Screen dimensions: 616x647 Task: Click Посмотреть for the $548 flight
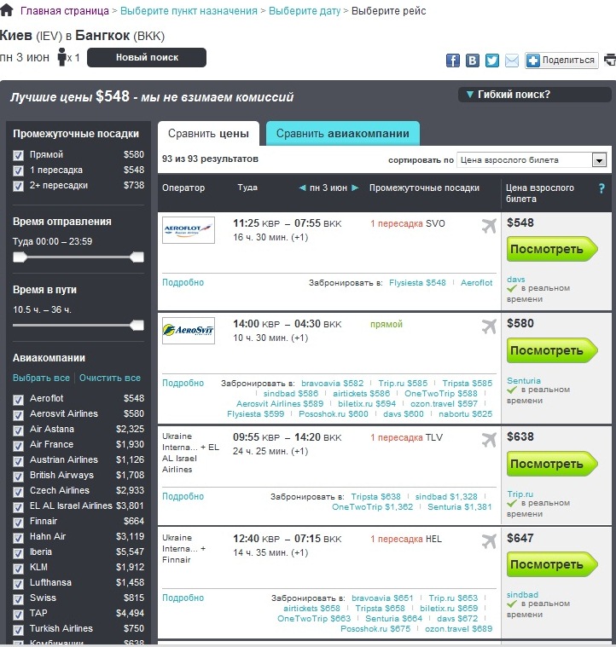552,249
